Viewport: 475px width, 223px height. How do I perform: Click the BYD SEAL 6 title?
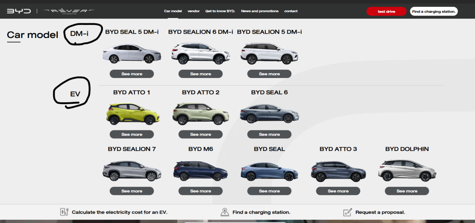tap(270, 92)
